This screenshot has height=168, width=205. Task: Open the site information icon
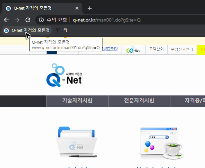tap(41, 20)
